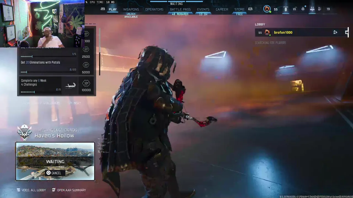Click the weapon blueprint reward image
Image resolution: width=353 pixels, height=198 pixels.
[70, 86]
